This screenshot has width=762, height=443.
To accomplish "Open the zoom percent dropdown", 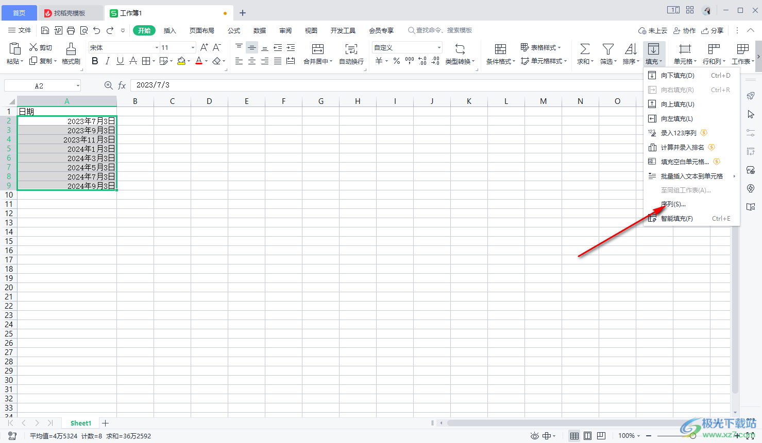I will coord(639,436).
